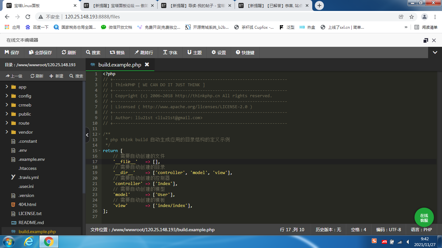This screenshot has width=442, height=248.
Task: Change indentation via 空格：4
Action: click(359, 230)
